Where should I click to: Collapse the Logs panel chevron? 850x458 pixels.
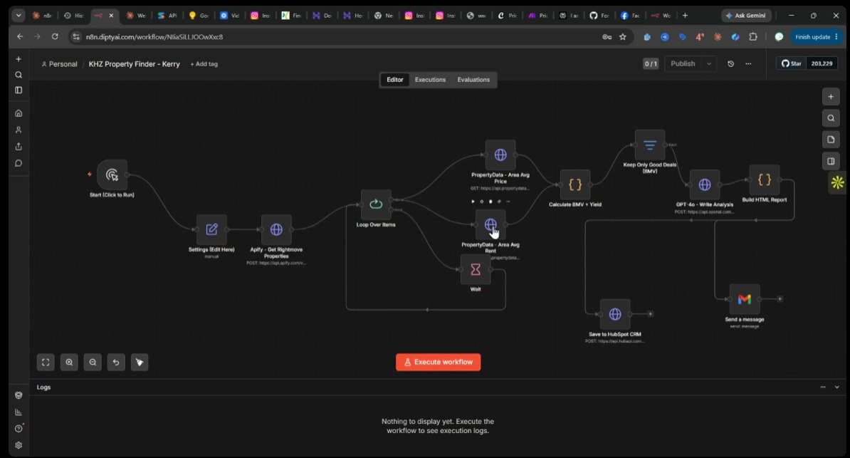point(837,387)
